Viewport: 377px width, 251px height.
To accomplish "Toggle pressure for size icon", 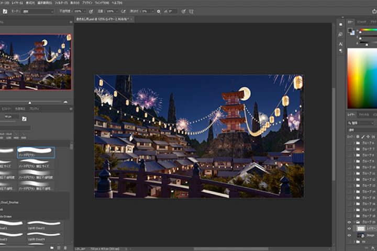I will pos(183,12).
